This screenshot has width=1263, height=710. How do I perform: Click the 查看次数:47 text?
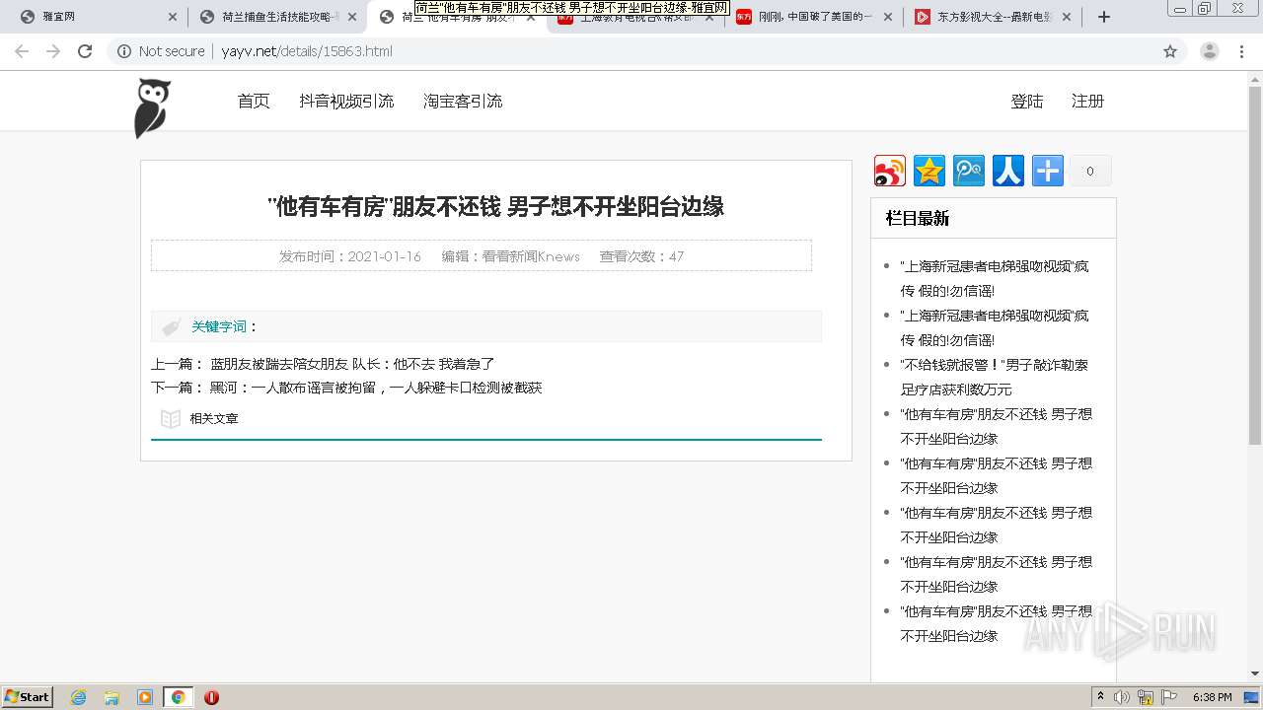[641, 256]
